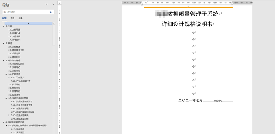Click the tab selector box left of ruler
Screen dimensions: 275x134
pyautogui.click(x=59, y=3)
